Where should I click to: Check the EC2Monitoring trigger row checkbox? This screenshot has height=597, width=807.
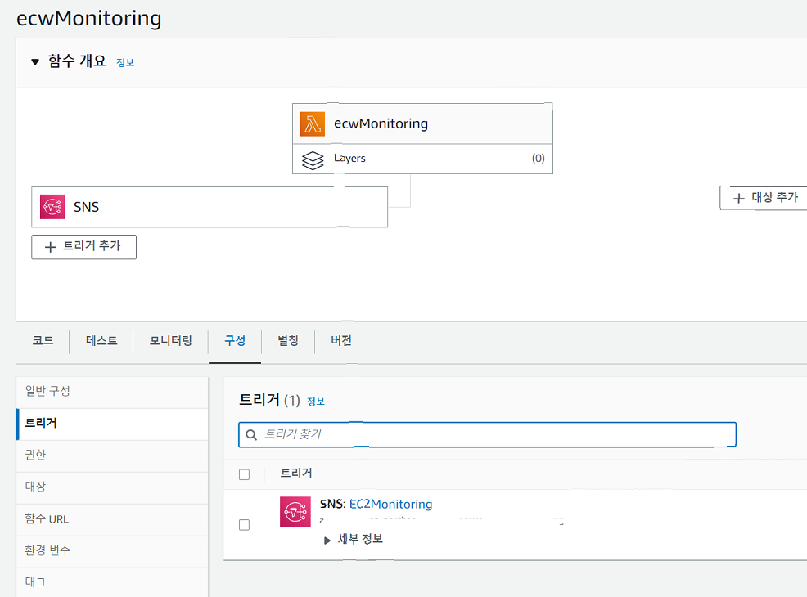244,525
